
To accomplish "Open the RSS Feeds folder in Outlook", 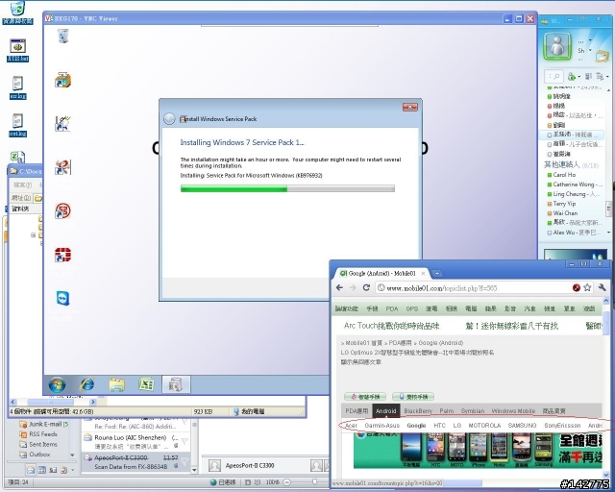I will 38,434.
